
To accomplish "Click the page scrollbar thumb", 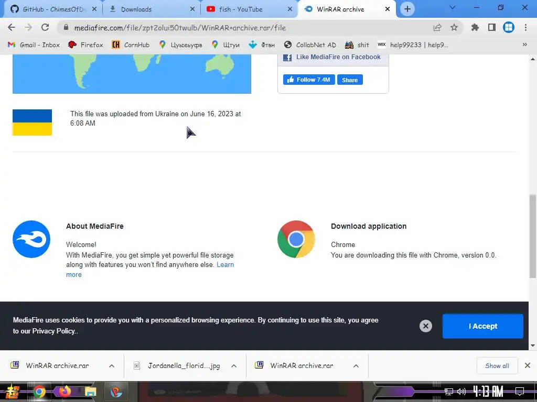I will tap(533, 236).
